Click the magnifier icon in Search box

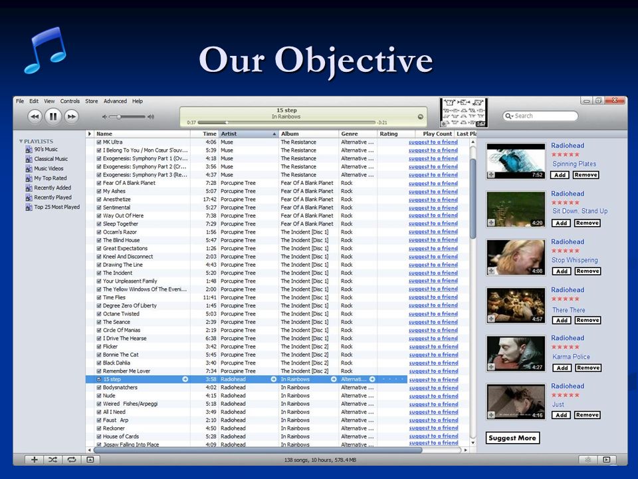(x=508, y=116)
